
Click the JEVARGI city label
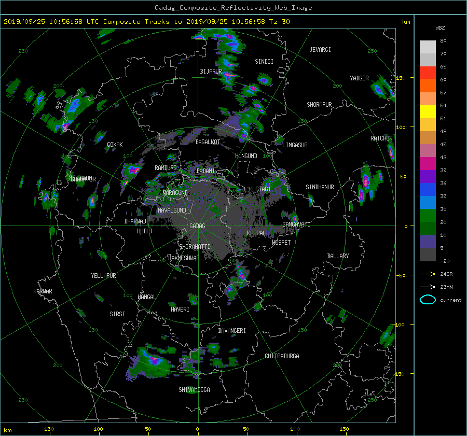[320, 50]
